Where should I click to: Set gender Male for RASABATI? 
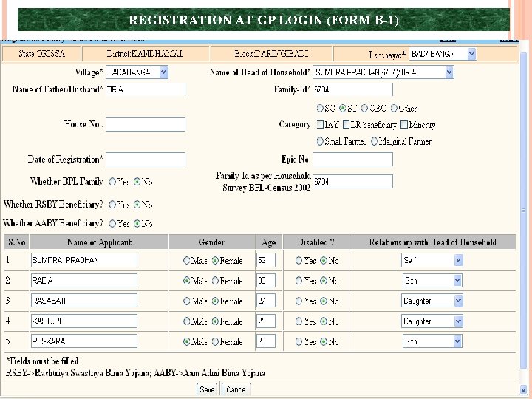click(x=187, y=301)
